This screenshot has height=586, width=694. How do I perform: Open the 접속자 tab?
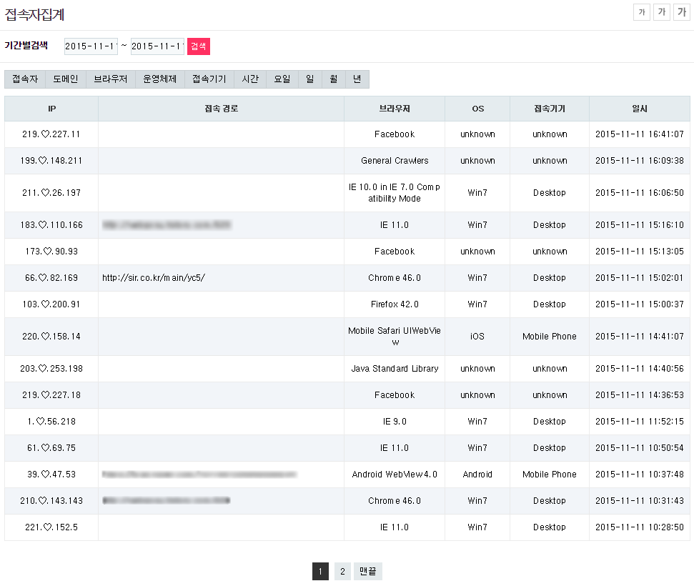tap(25, 79)
